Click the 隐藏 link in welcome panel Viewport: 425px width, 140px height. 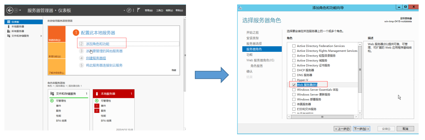click(174, 70)
